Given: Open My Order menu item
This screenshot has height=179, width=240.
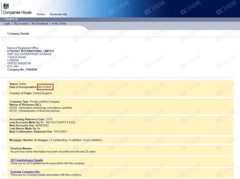Looking at the screenshot, I should (x=60, y=24).
